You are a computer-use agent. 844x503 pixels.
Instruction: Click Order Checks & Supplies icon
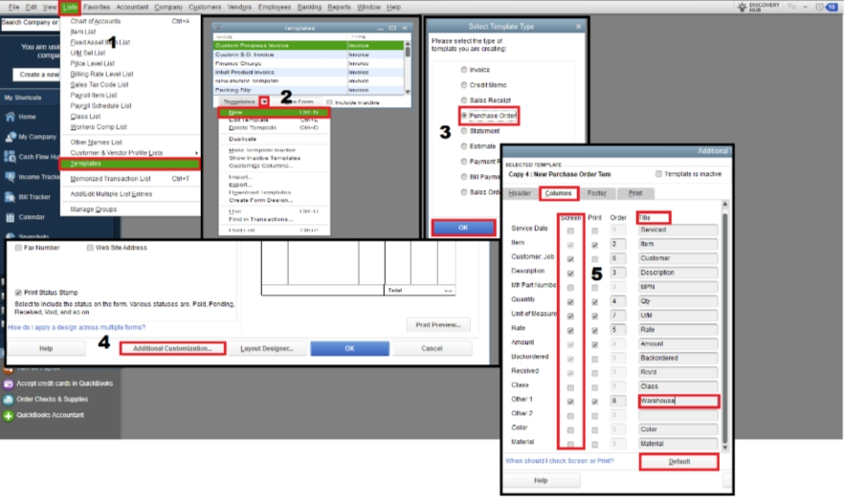pos(8,399)
